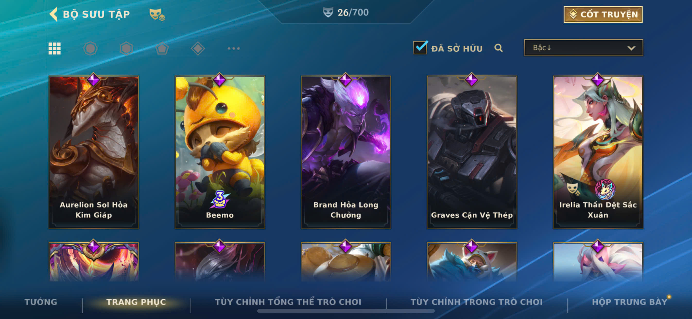Viewport: 692px width, 319px height.
Task: Open the Bậc sort dropdown
Action: click(x=583, y=48)
